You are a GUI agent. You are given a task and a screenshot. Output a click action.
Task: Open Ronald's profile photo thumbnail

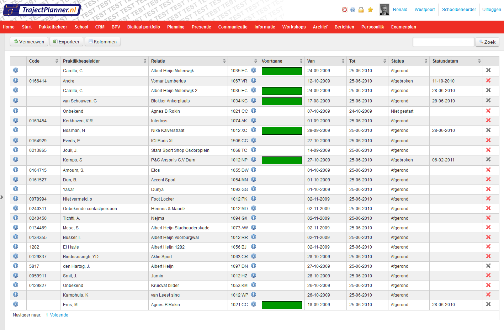pos(384,10)
